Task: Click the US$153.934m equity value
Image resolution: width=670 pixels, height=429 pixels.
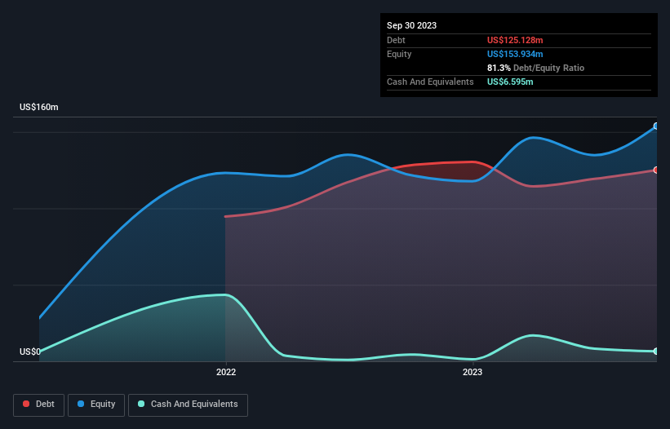Action: coord(515,54)
